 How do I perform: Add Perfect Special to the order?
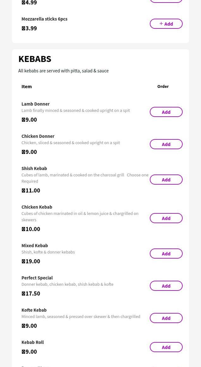click(166, 285)
